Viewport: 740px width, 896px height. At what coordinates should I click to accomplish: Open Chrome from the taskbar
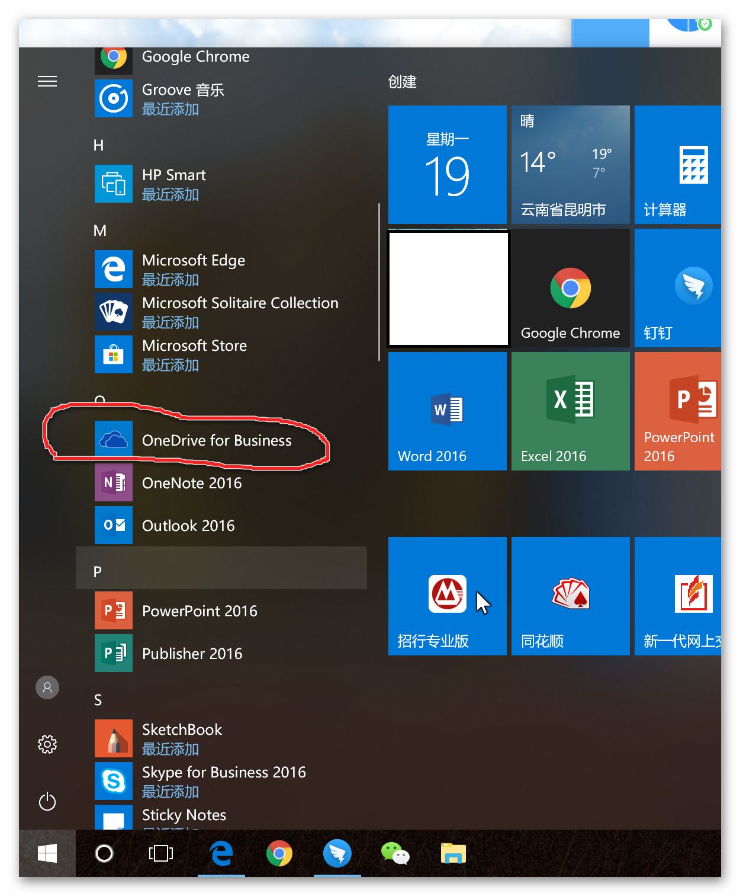pos(279,853)
